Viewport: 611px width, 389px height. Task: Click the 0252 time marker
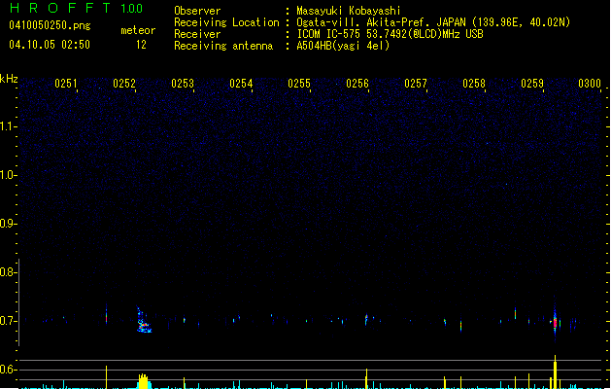pyautogui.click(x=124, y=84)
